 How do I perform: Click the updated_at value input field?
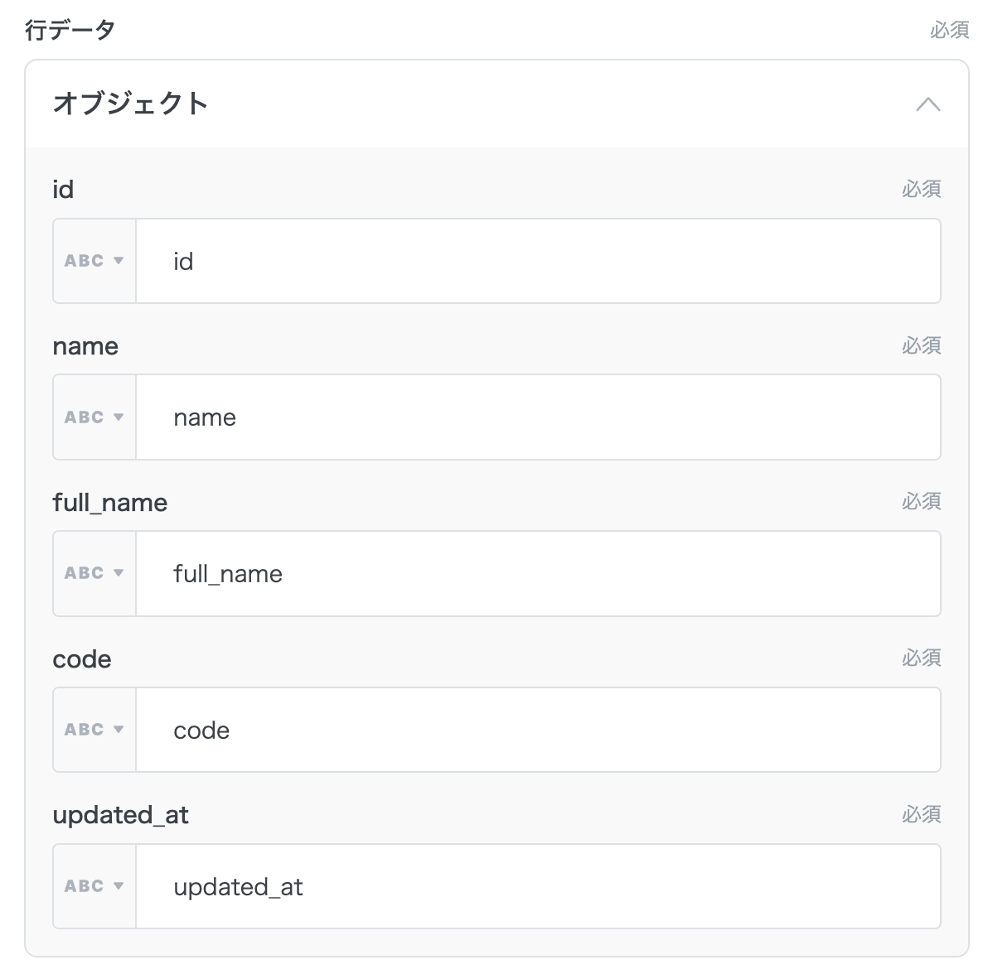[x=537, y=886]
